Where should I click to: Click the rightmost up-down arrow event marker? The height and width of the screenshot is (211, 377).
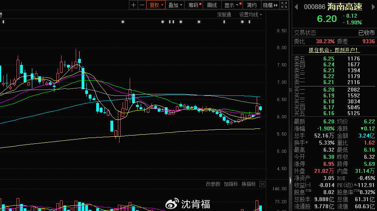pyautogui.click(x=249, y=22)
